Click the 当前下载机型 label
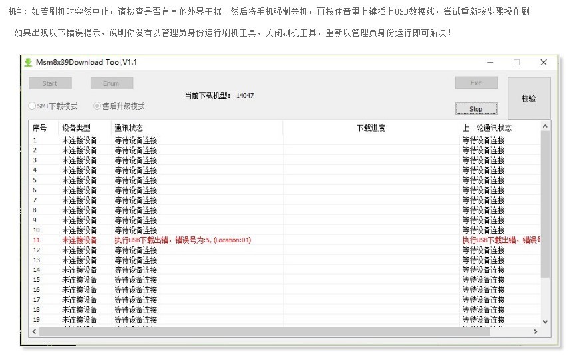The width and height of the screenshot is (573, 362). [x=208, y=96]
